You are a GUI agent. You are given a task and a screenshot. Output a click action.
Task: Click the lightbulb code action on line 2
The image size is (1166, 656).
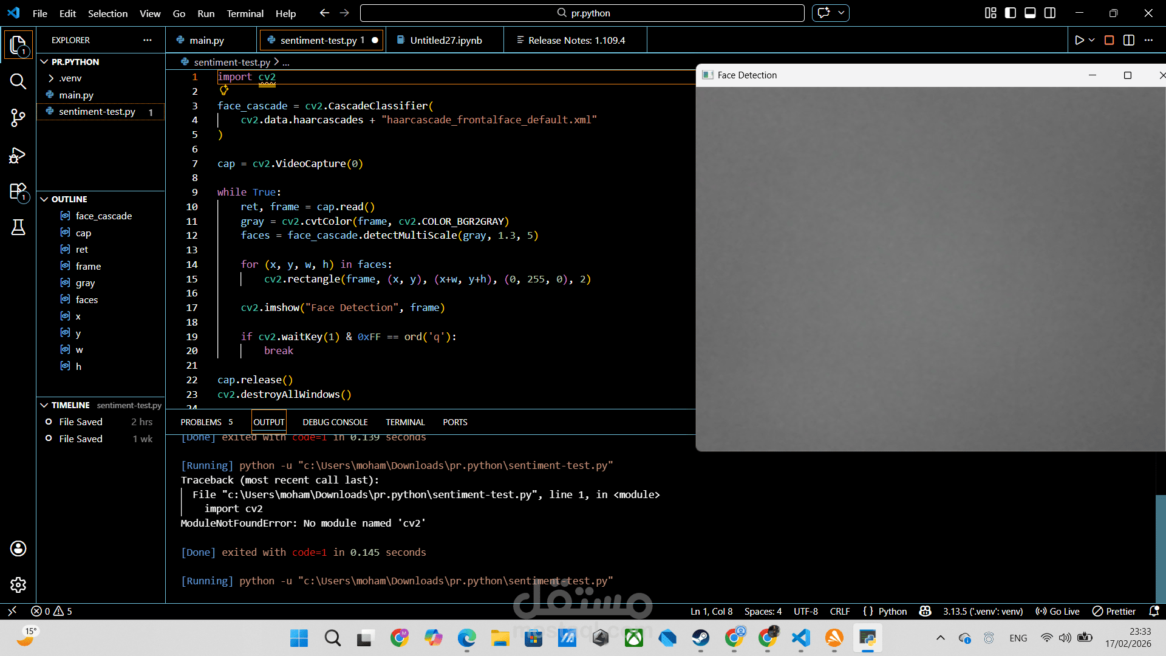coord(223,91)
